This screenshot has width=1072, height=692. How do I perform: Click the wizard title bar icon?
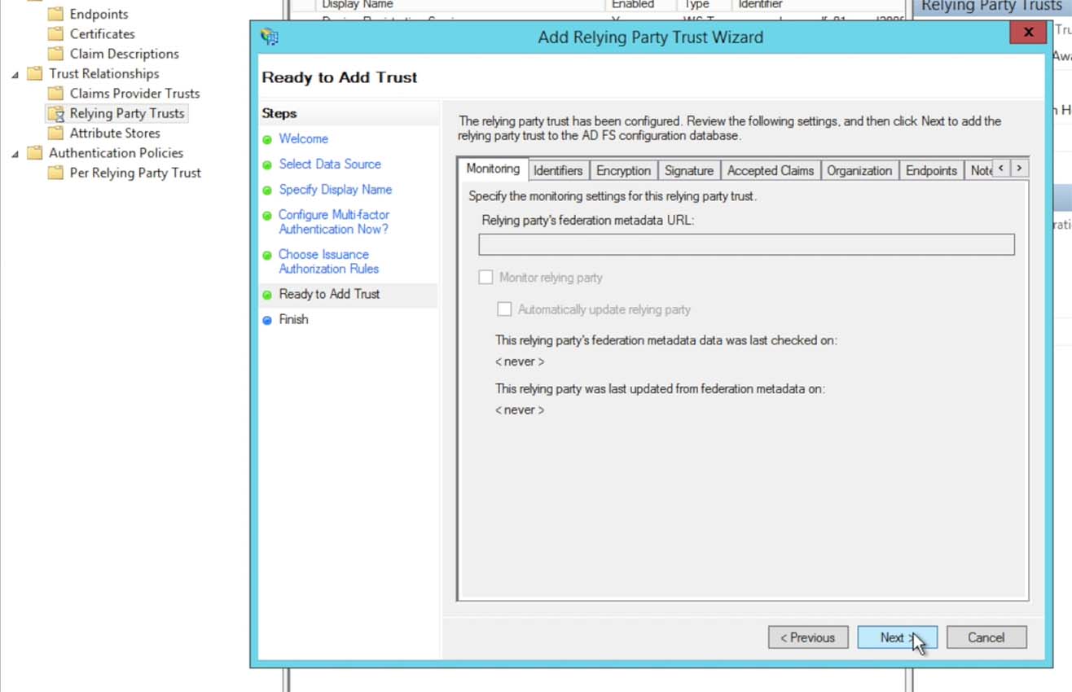point(270,37)
